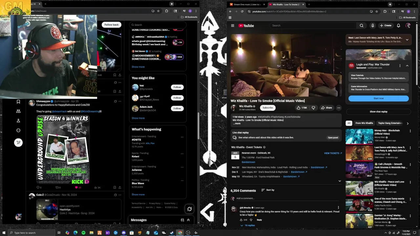Open options for Money Man Blockchain video

click(x=410, y=131)
